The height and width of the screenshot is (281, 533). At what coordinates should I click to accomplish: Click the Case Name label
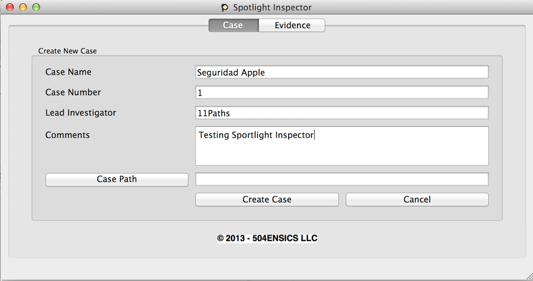point(68,72)
